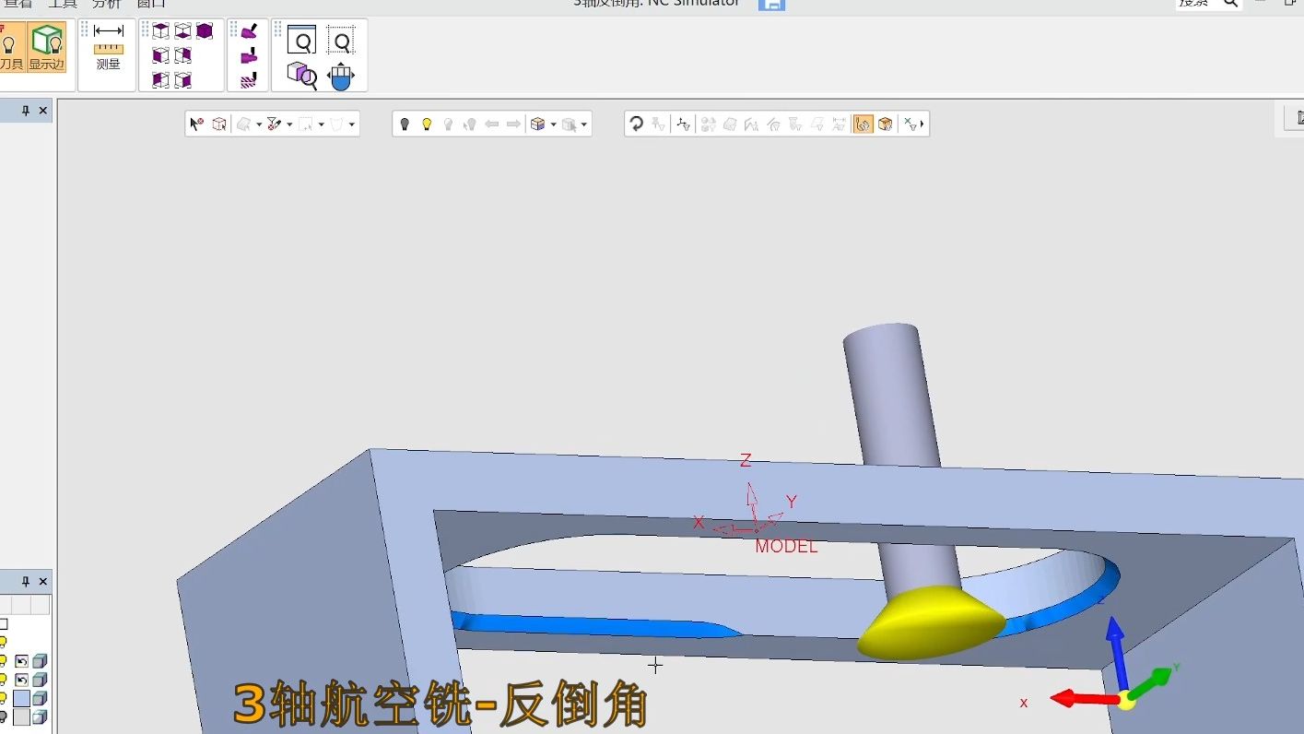The height and width of the screenshot is (734, 1304).
Task: Click the mouse pan navigation icon
Action: tap(341, 76)
